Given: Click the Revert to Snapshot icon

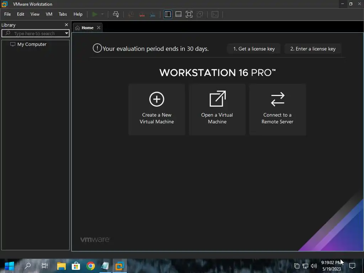Looking at the screenshot, I should (x=142, y=14).
